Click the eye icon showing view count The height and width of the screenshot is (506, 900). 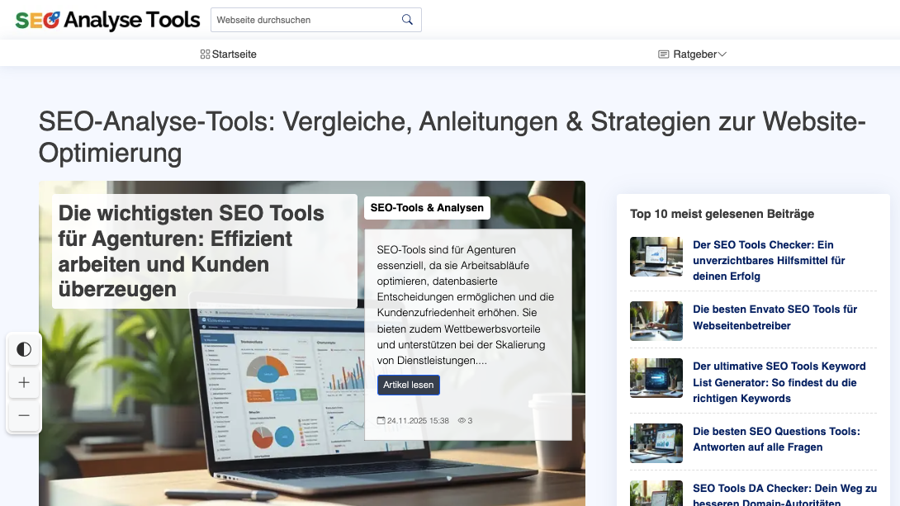coord(461,420)
